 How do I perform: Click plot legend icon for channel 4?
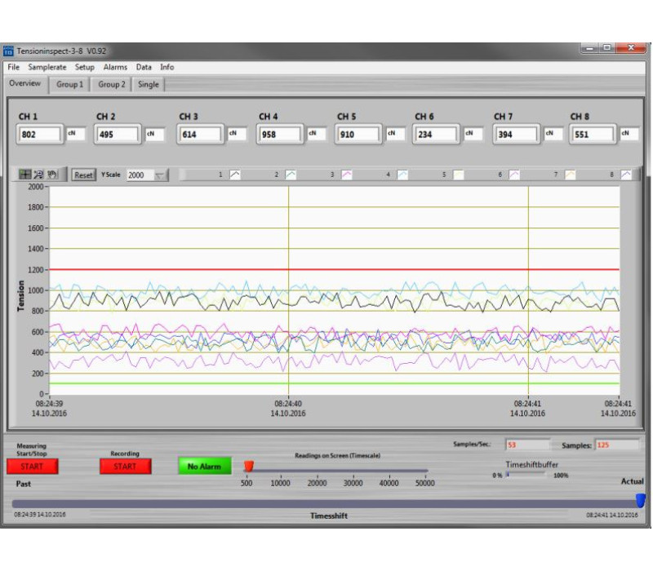point(402,175)
